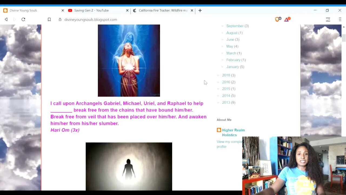Open the browser hamburger menu
Screen dimensions: 346x195
pos(340,19)
